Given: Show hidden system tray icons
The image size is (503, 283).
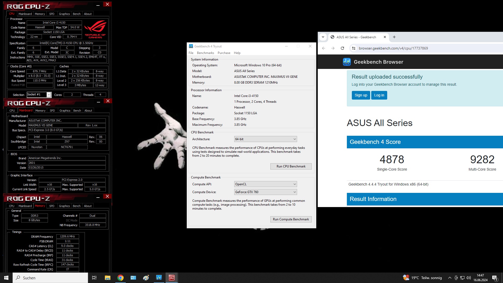Looking at the screenshot, I should (x=450, y=278).
